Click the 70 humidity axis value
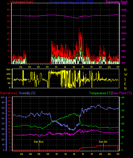The height and width of the screenshot is (158, 133). coord(3,113)
